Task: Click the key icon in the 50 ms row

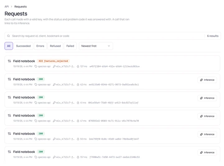Action: [54, 139]
